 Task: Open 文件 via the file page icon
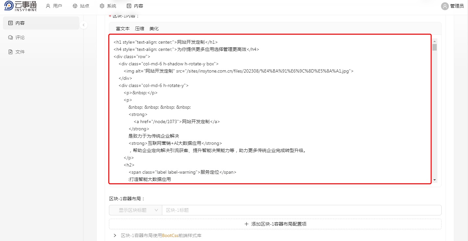(10, 52)
